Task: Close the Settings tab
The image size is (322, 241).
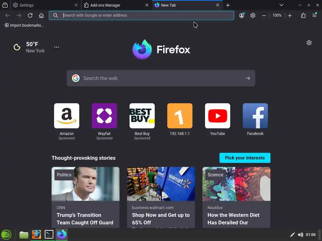Action: 76,5
